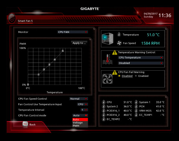Click the VRM MOS thermometer icon
Screen dimensions: 179x141
point(136,111)
